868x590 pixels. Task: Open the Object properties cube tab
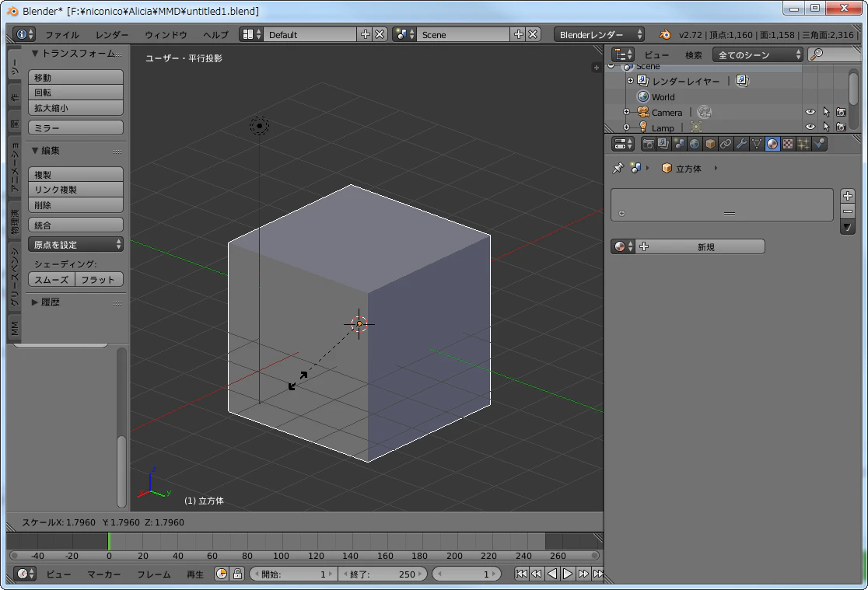pyautogui.click(x=709, y=144)
